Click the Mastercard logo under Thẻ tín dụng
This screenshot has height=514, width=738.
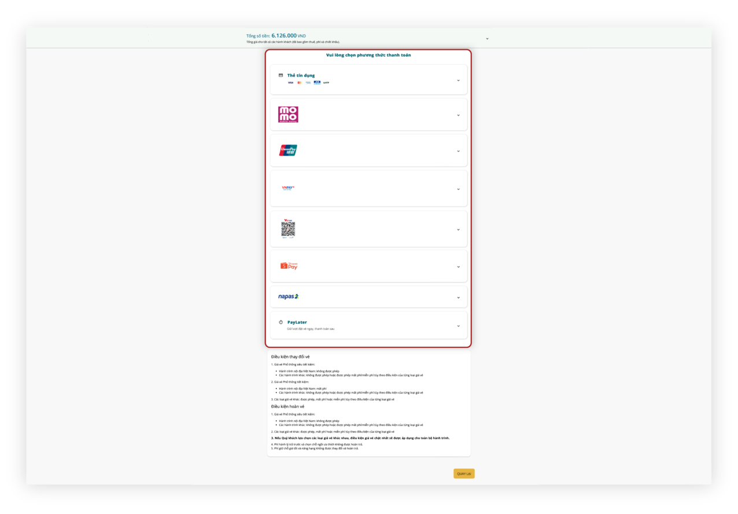(300, 83)
